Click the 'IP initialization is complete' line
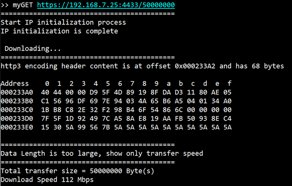The image size is (292, 186). coord(59,31)
